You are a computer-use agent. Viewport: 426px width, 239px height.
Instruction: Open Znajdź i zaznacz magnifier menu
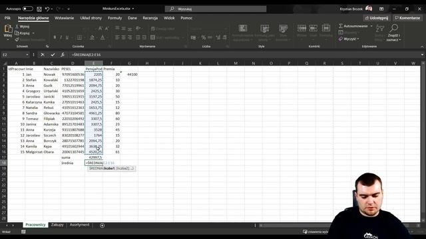(x=393, y=33)
